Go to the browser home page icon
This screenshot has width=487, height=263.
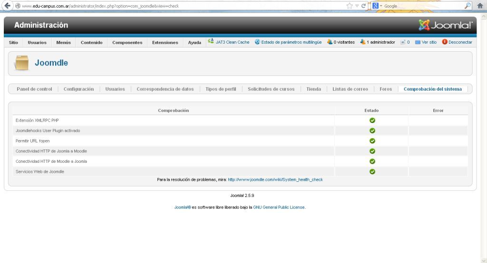(480, 6)
